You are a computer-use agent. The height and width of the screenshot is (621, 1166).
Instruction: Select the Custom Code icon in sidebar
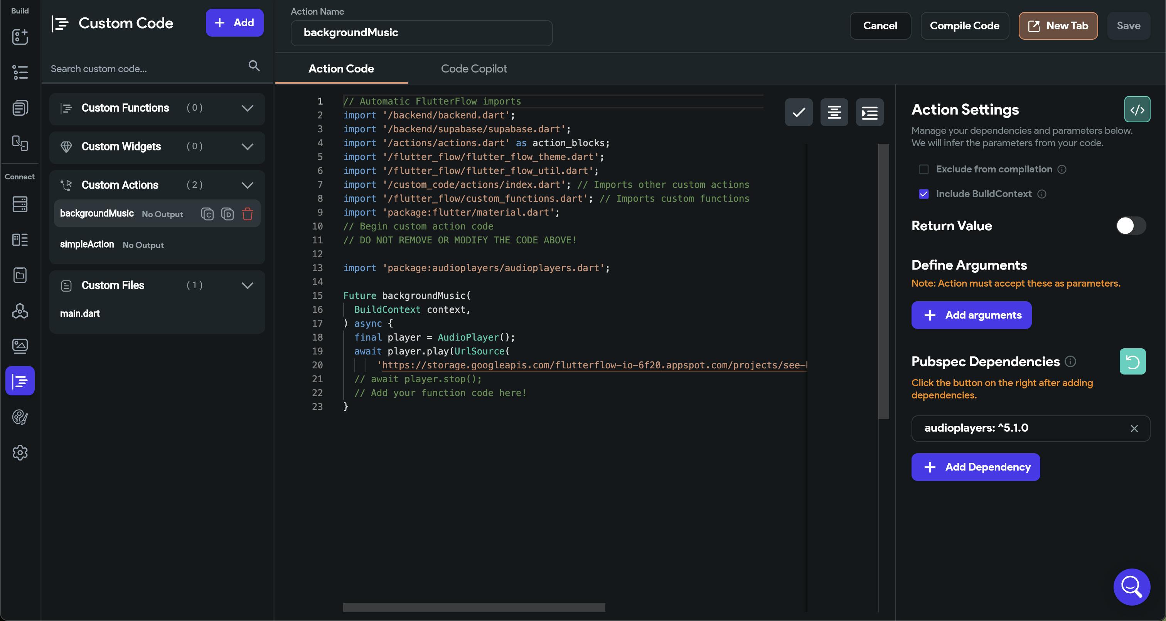[20, 381]
